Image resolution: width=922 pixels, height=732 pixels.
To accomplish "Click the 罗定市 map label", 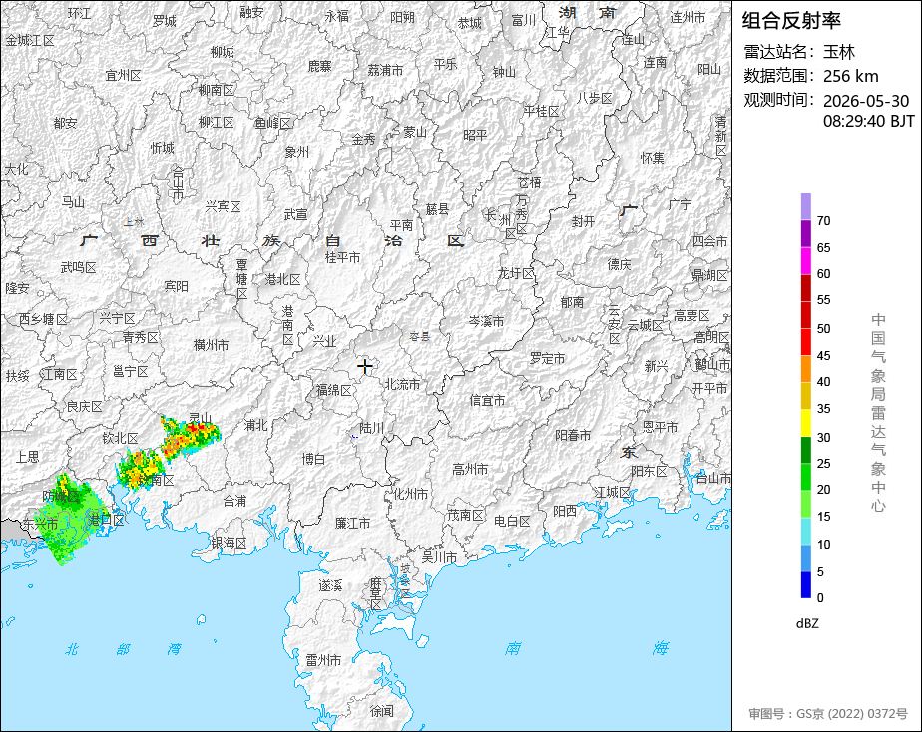I will 548,358.
